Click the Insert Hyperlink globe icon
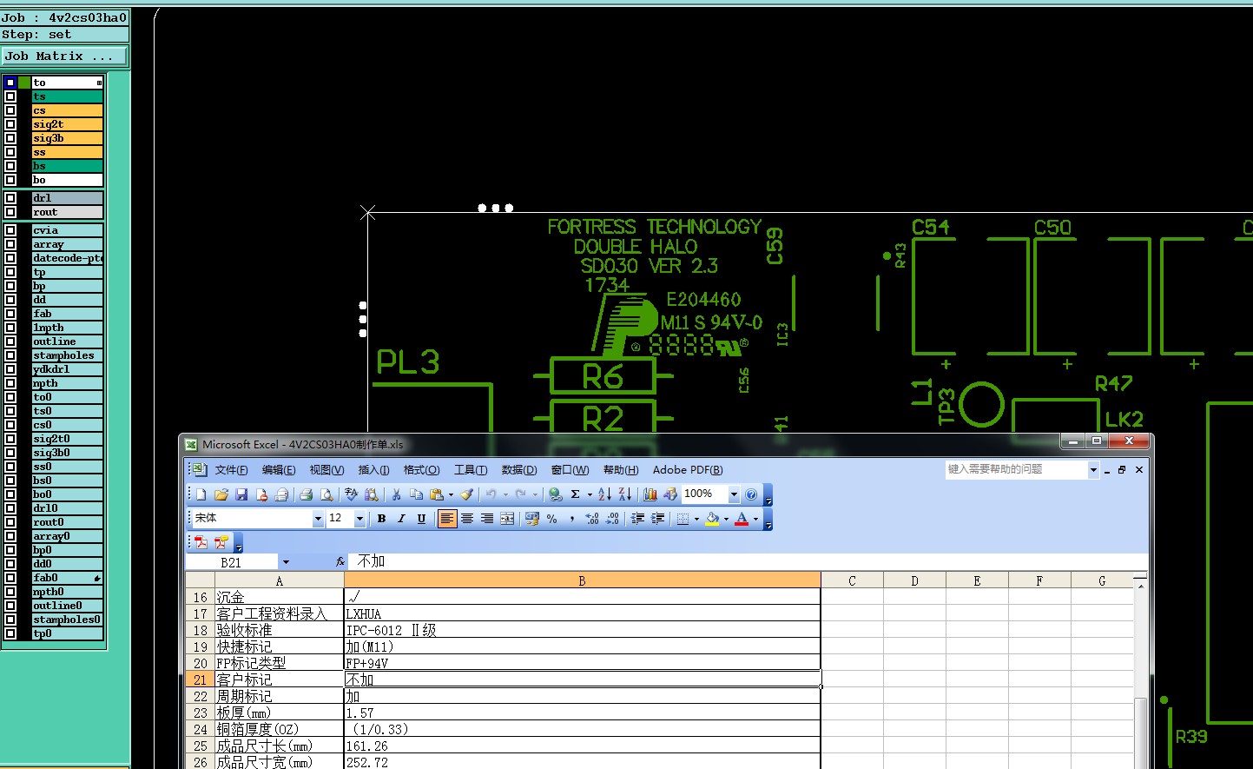The width and height of the screenshot is (1253, 769). pos(555,494)
